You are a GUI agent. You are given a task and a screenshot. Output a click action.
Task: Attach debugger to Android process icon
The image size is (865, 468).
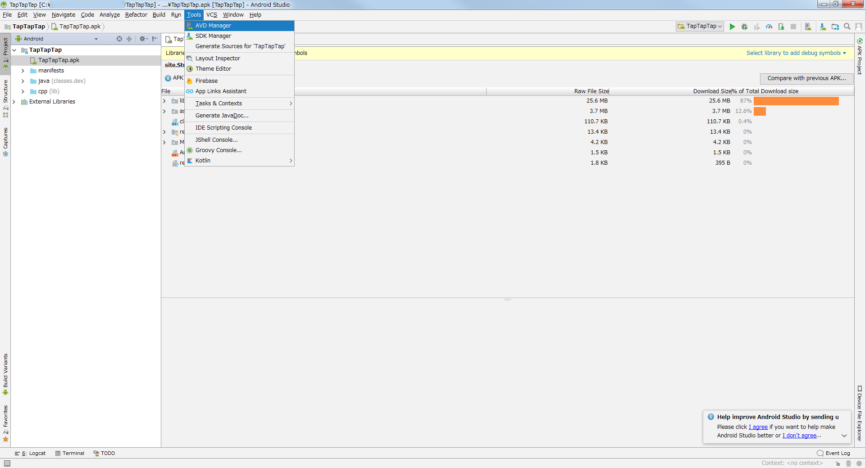[781, 27]
